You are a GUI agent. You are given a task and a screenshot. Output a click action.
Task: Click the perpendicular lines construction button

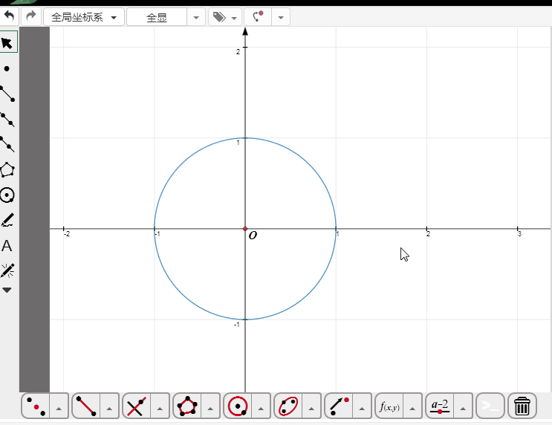pos(137,406)
